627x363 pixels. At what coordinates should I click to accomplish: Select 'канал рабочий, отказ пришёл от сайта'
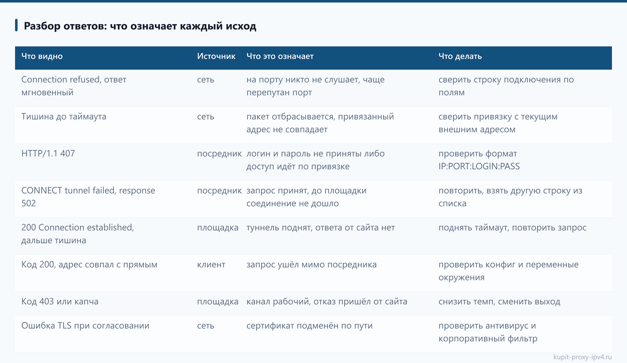click(327, 302)
